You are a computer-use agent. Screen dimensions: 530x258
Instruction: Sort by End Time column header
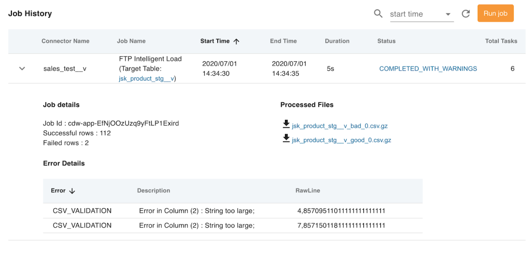283,41
